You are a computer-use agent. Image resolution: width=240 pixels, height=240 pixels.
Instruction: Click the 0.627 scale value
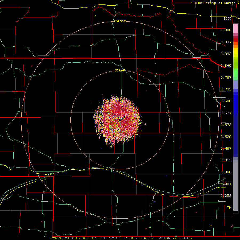226,113
